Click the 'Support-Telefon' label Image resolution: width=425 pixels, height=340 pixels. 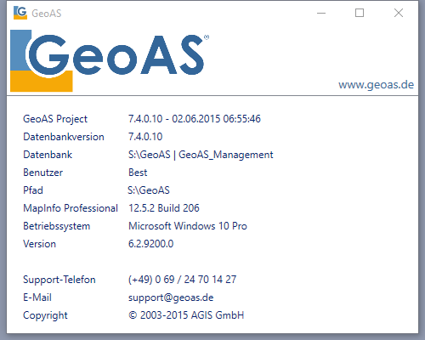point(59,280)
